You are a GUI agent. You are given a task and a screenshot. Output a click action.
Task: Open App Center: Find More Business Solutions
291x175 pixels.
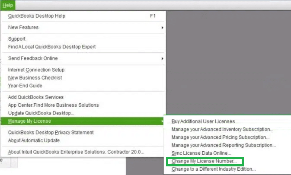tap(53, 105)
